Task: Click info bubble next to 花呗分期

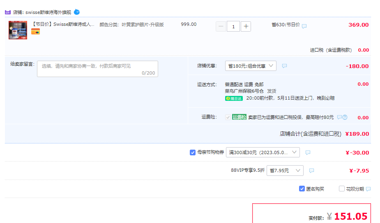Action: (x=368, y=189)
